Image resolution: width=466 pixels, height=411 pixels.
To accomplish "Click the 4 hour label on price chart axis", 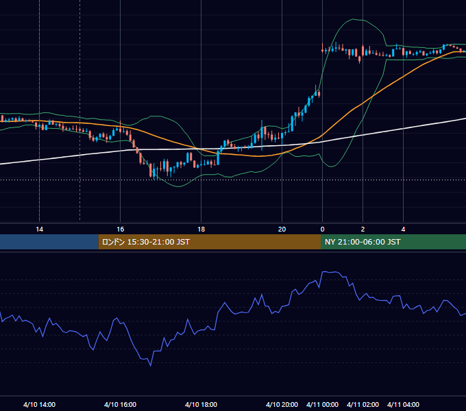I will [x=403, y=229].
